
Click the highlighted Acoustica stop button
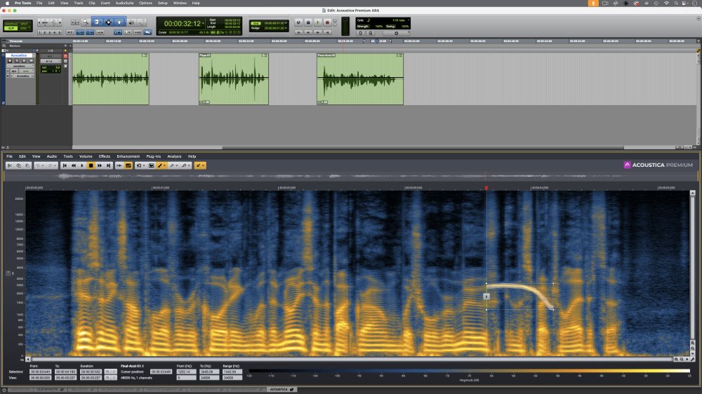(x=91, y=165)
